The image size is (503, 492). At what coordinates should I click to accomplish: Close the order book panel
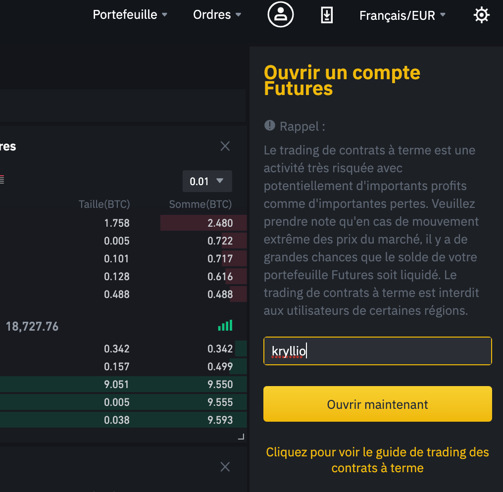click(x=225, y=146)
